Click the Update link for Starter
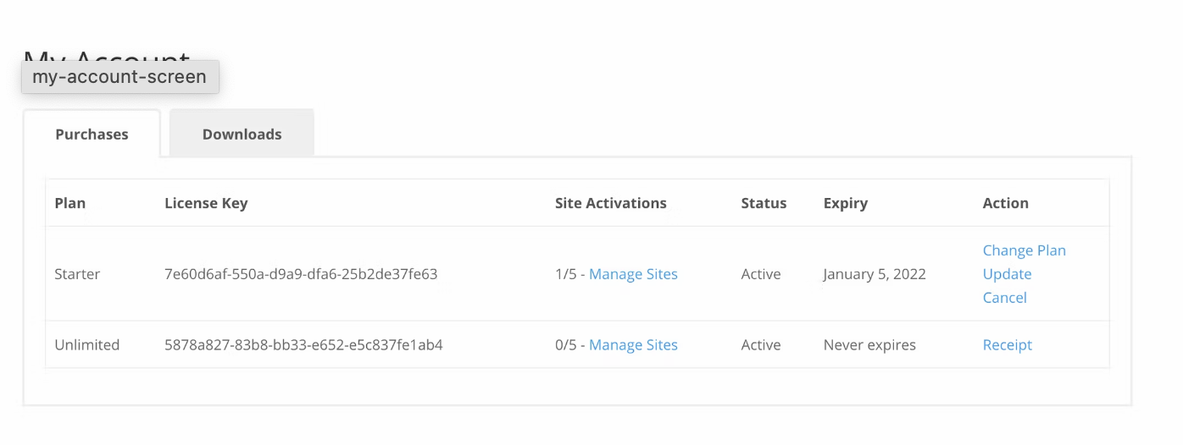Screen dimensions: 1183x445 click(x=1007, y=274)
